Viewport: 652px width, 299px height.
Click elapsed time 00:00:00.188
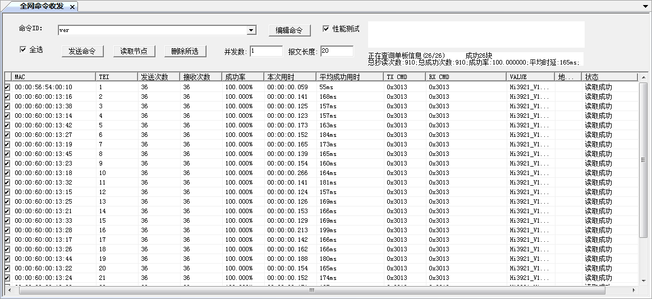click(x=288, y=259)
